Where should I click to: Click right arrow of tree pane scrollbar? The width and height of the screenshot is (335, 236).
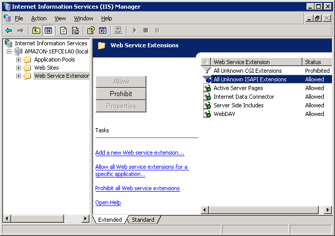(85, 219)
